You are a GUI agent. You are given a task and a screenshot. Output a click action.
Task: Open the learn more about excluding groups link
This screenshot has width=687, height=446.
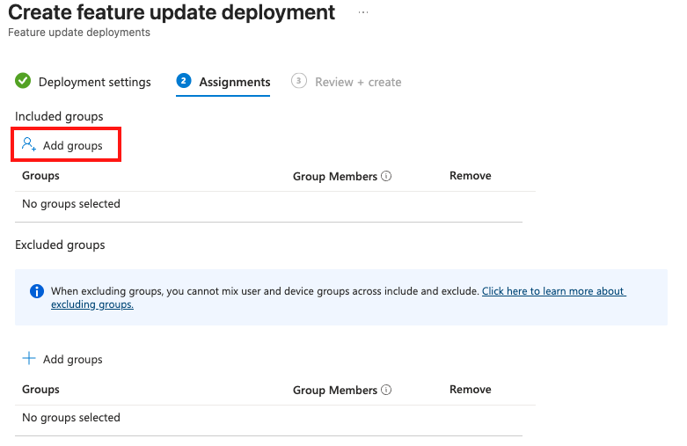click(552, 291)
